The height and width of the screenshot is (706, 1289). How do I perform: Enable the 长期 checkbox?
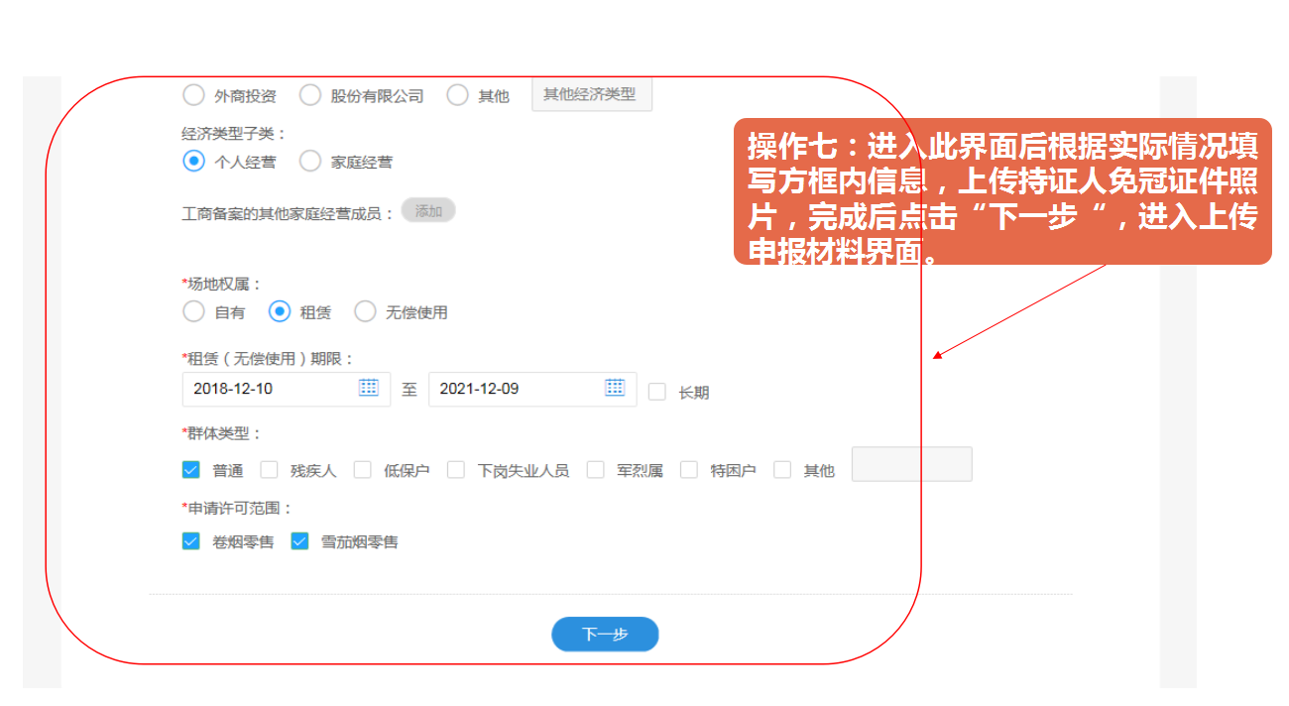pos(656,392)
